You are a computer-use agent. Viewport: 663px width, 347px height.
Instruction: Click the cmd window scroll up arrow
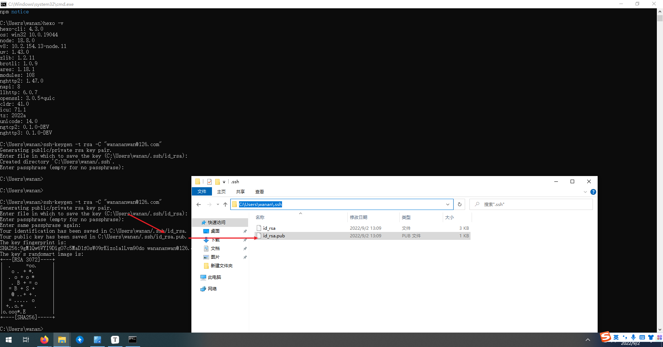660,12
